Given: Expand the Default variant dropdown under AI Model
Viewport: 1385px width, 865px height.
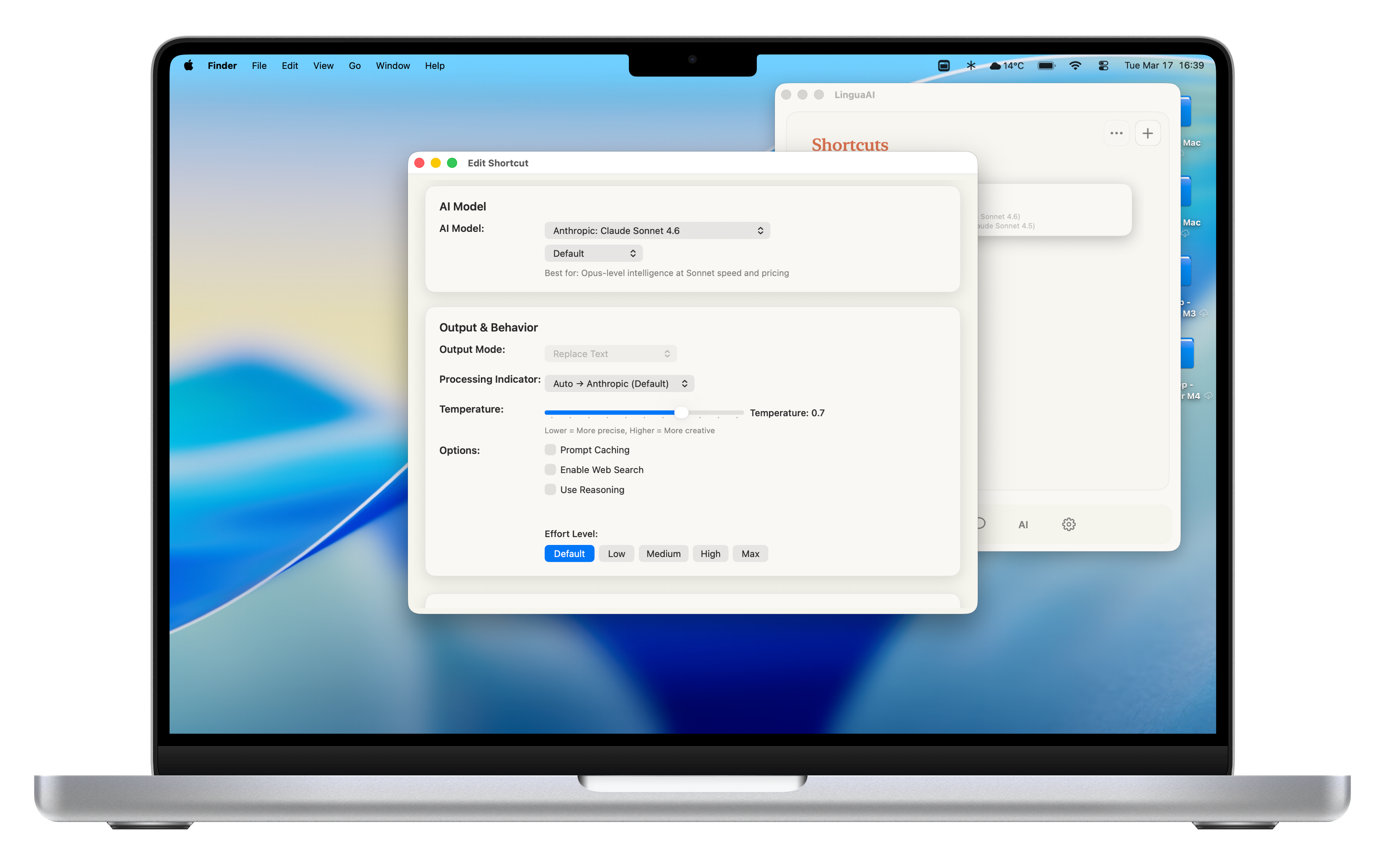Looking at the screenshot, I should tap(593, 253).
